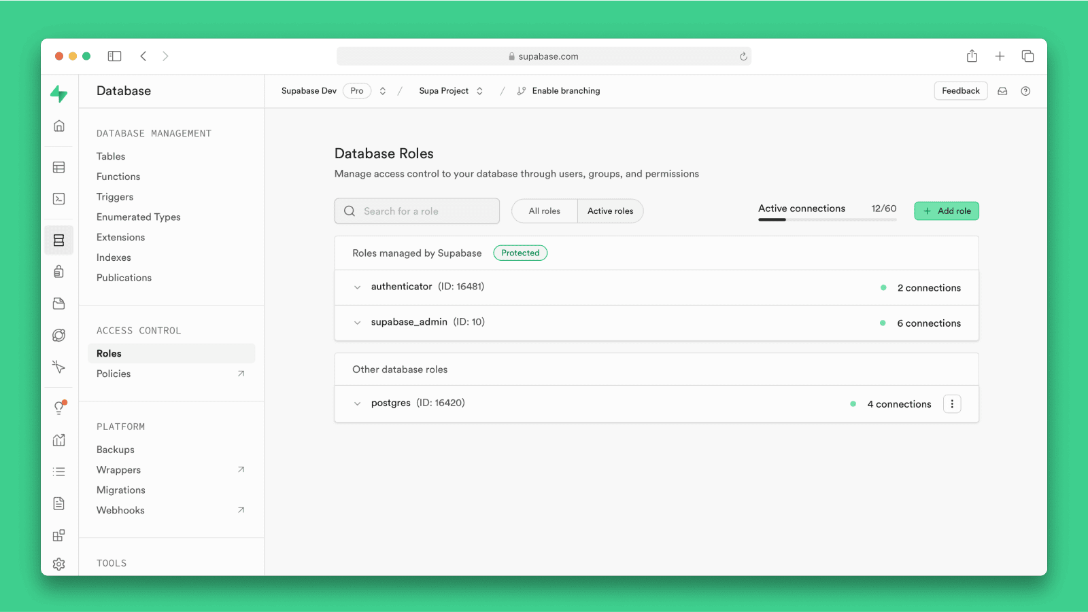Expand the postgres role row

click(x=357, y=403)
